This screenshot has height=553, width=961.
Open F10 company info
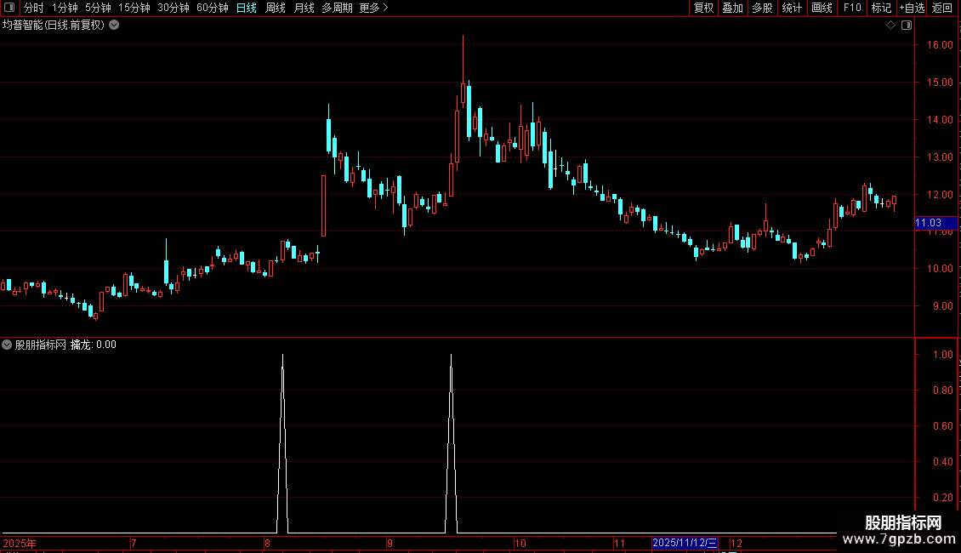[852, 8]
